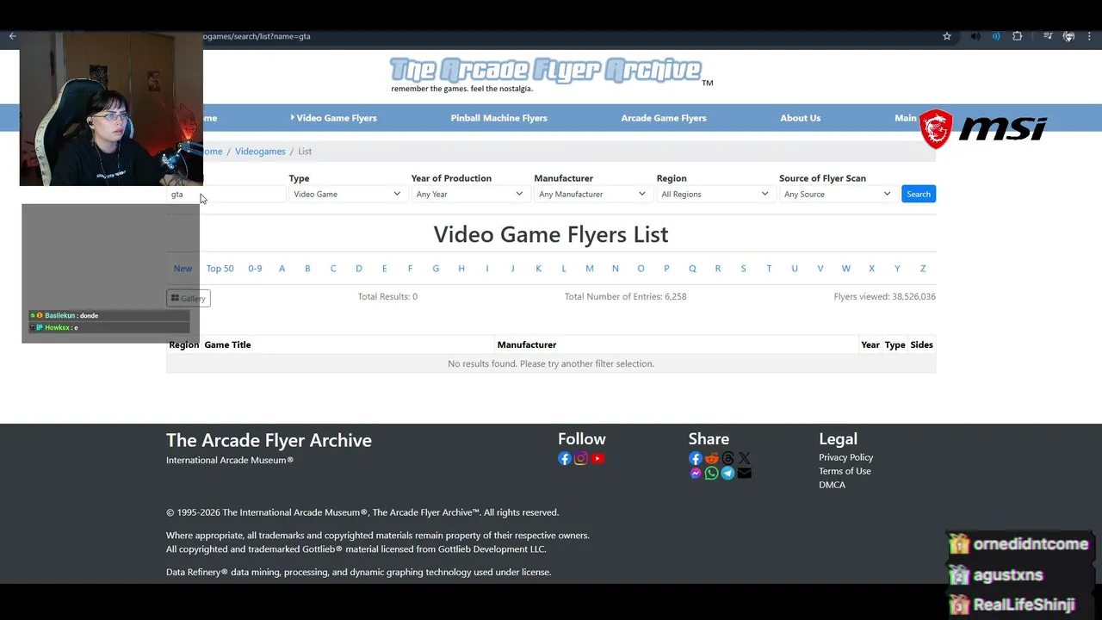Screen dimensions: 1102x620
Task: Click Total Number of Entries: 6,258 text
Action: pyautogui.click(x=625, y=296)
